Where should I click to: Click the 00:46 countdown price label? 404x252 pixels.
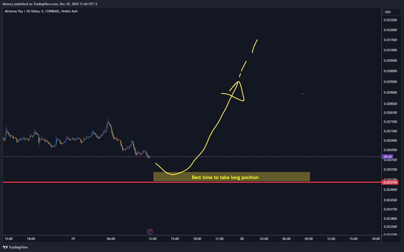[x=388, y=157]
